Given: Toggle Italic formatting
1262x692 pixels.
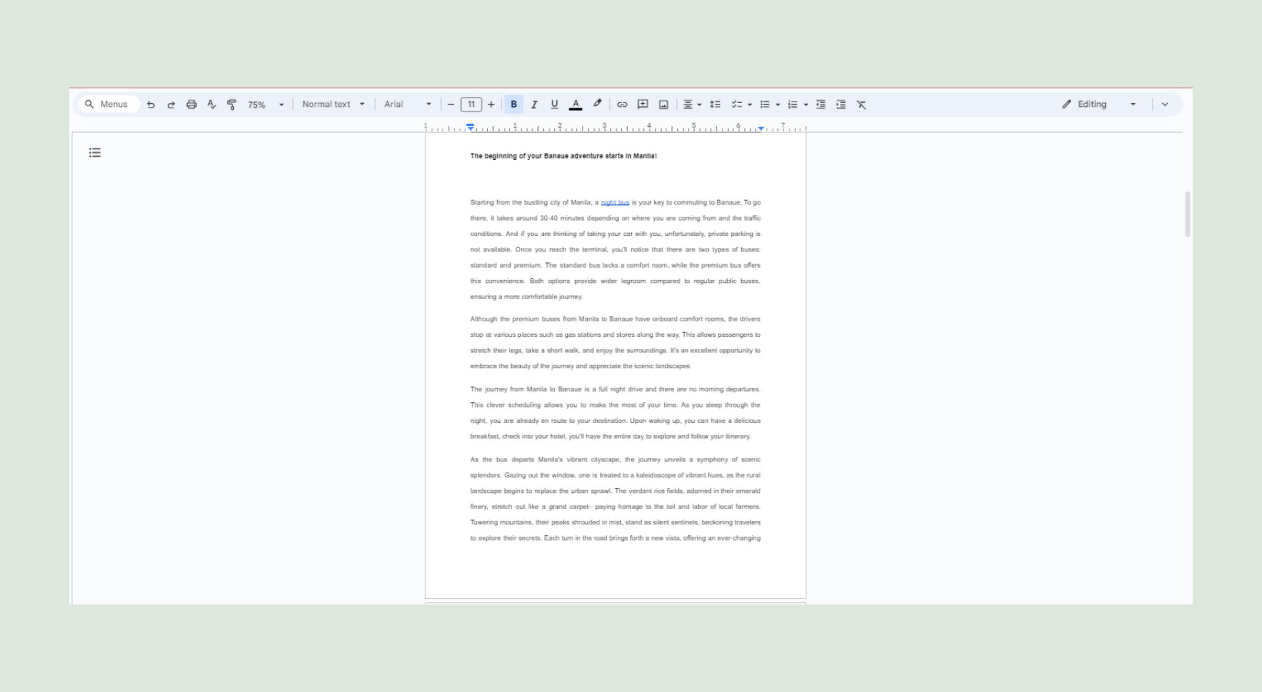Looking at the screenshot, I should tap(534, 105).
